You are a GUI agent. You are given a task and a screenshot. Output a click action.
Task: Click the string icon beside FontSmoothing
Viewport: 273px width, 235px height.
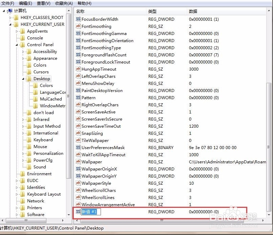[78, 26]
